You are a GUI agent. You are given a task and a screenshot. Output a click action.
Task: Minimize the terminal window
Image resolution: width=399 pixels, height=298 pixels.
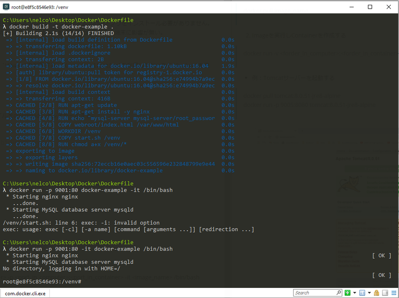point(352,7)
